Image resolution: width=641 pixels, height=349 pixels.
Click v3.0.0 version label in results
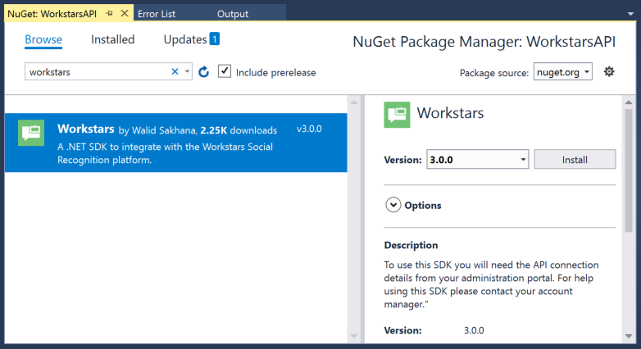[x=309, y=129]
